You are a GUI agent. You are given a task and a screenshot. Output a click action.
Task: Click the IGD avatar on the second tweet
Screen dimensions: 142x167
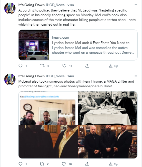coord(10,79)
